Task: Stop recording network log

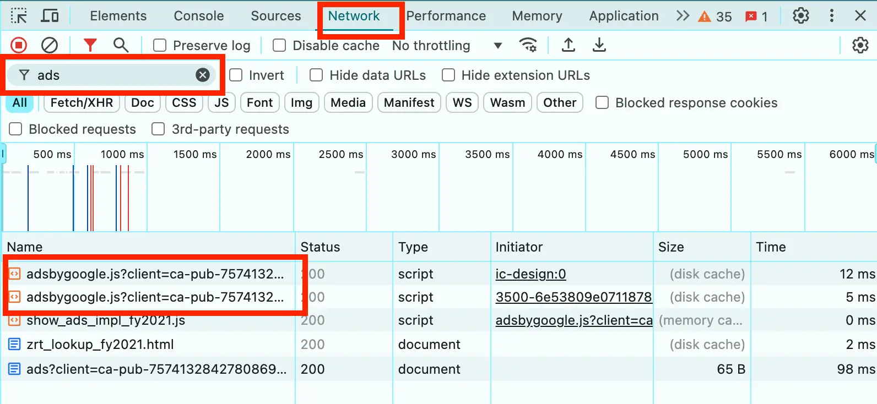Action: click(19, 45)
